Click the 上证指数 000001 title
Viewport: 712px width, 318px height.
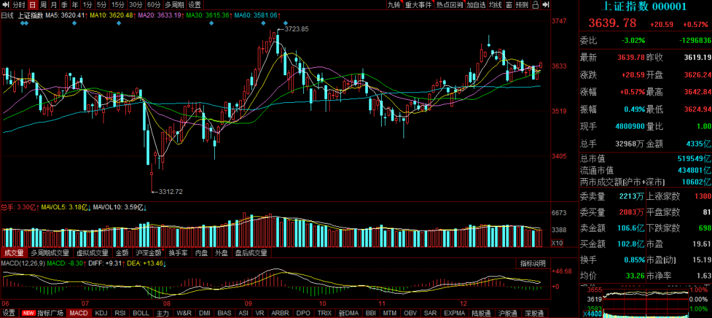pyautogui.click(x=645, y=7)
